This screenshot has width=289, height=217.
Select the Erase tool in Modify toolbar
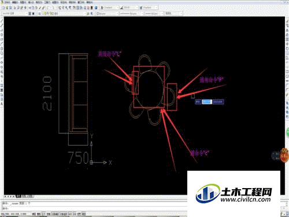pos(287,21)
